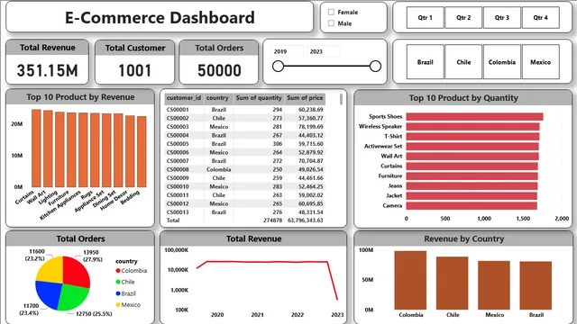Select the Qtr 3 slicer button
The image size is (577, 324).
pos(502,17)
